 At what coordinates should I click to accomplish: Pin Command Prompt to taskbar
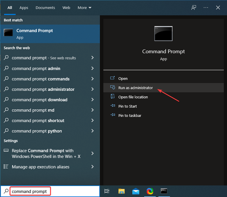point(130,116)
